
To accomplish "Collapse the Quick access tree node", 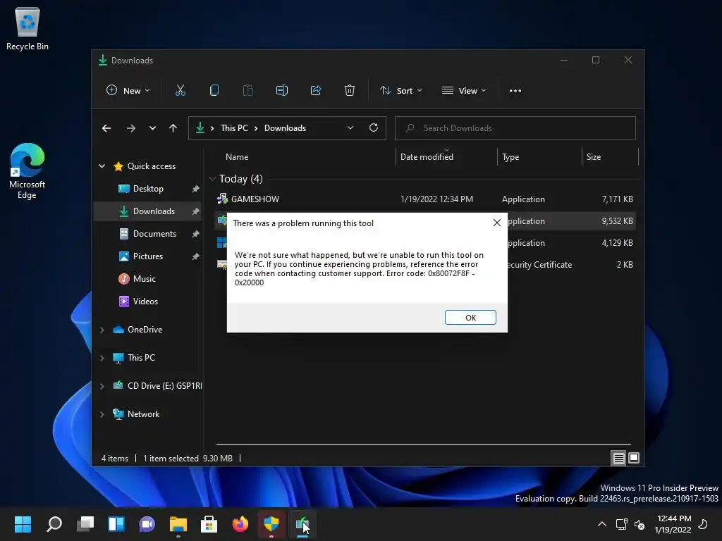I will point(102,166).
